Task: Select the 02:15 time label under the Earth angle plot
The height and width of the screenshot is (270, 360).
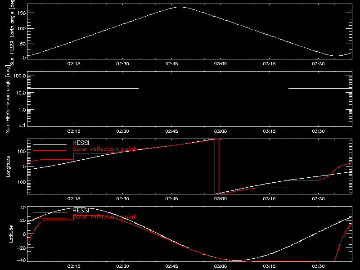Action: pos(74,64)
